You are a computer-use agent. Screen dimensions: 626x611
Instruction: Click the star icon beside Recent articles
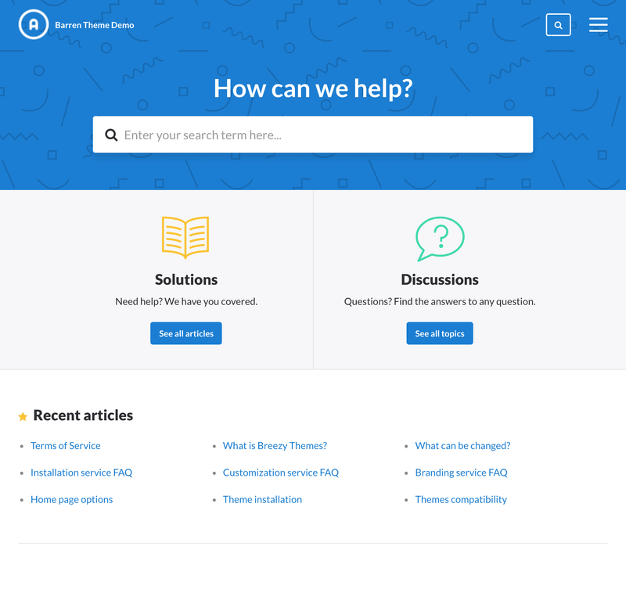point(22,415)
